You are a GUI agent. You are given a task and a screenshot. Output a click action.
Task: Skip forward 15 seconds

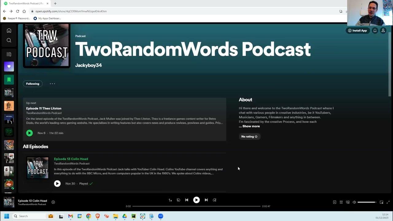214,200
